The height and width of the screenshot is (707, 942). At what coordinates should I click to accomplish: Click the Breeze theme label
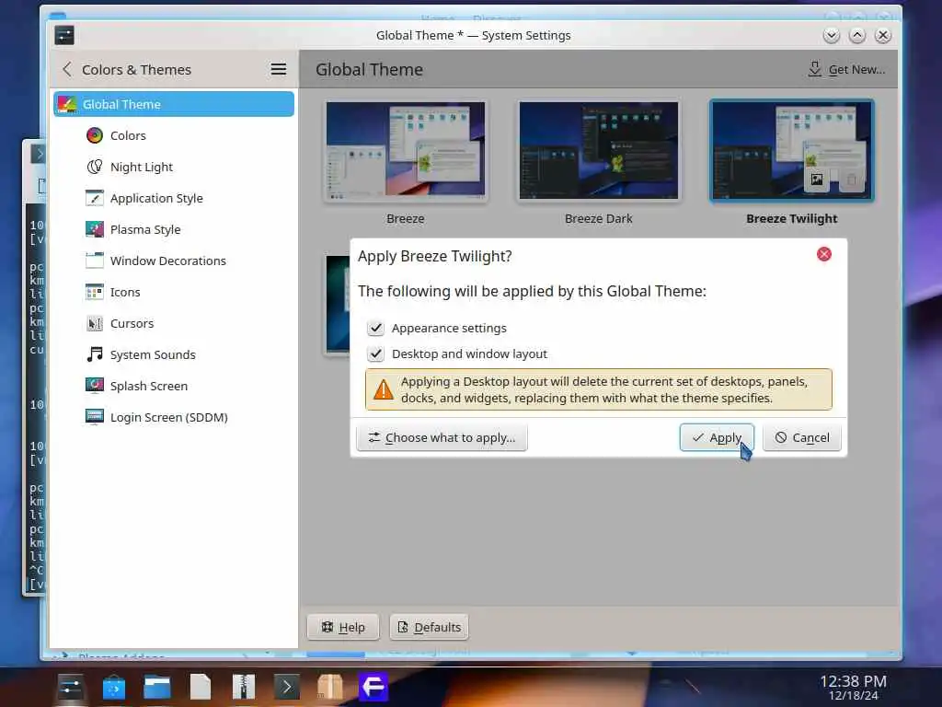point(406,219)
